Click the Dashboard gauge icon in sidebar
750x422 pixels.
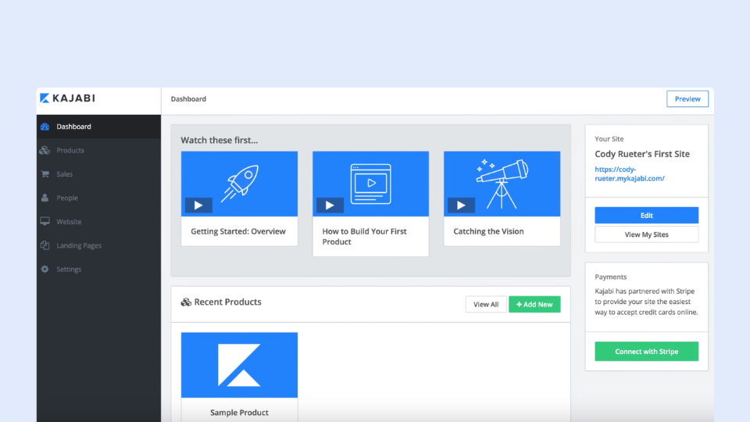click(45, 127)
